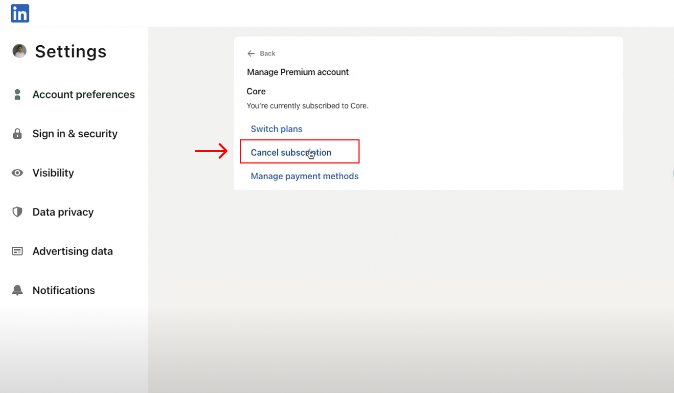Click the Core plan name
Viewport: 674px width, 393px height.
coord(256,91)
